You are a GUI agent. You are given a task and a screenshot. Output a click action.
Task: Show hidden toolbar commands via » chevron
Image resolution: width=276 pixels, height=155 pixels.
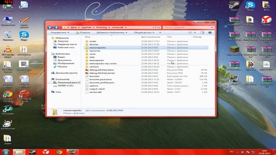pos(160,33)
